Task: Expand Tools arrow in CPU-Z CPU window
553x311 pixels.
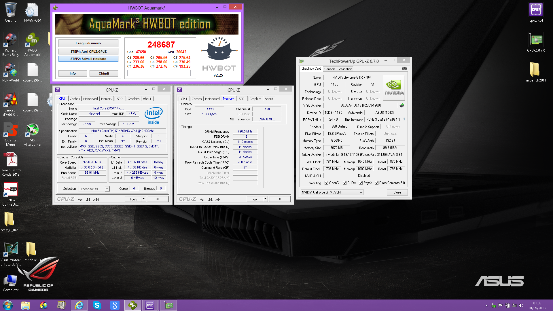Action: pyautogui.click(x=143, y=199)
